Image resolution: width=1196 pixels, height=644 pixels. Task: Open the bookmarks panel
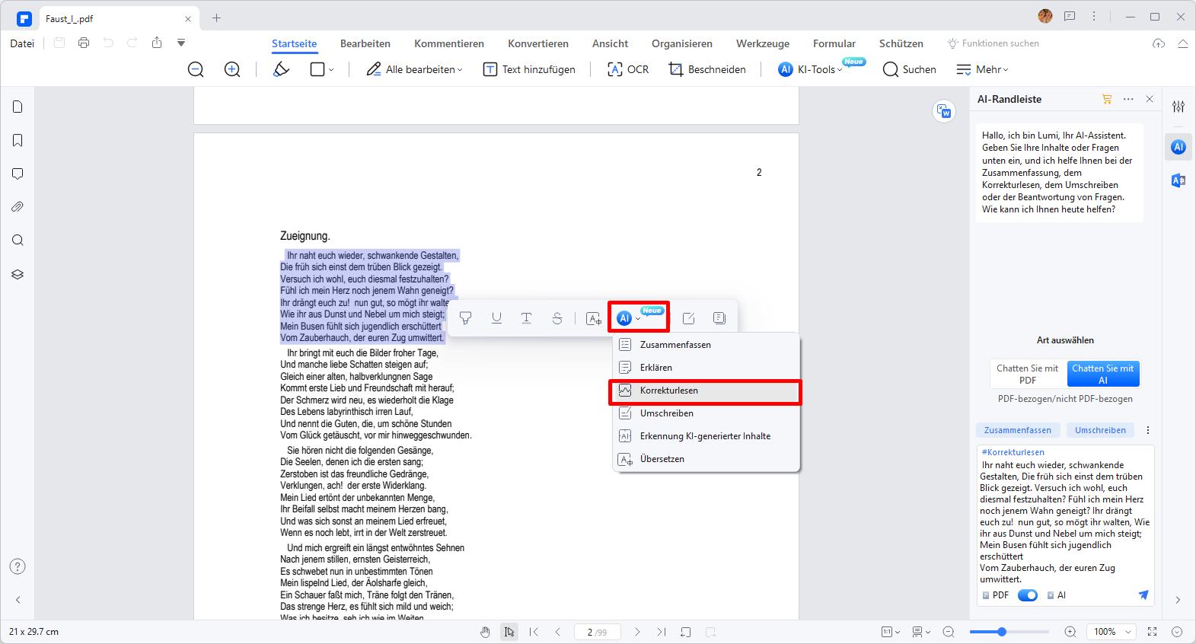(18, 140)
